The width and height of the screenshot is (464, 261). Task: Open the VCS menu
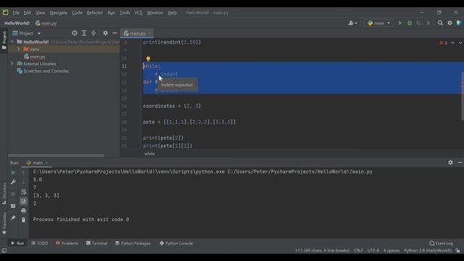tap(138, 13)
